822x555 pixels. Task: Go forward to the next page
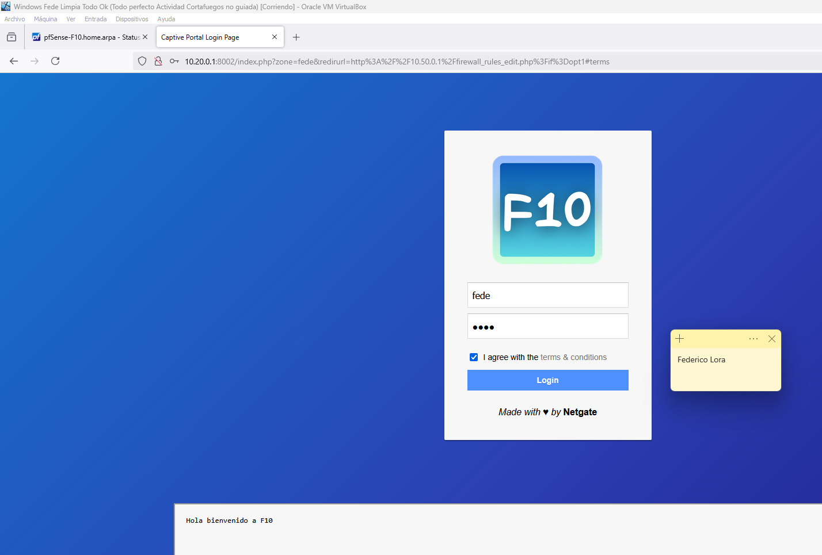[x=35, y=61]
